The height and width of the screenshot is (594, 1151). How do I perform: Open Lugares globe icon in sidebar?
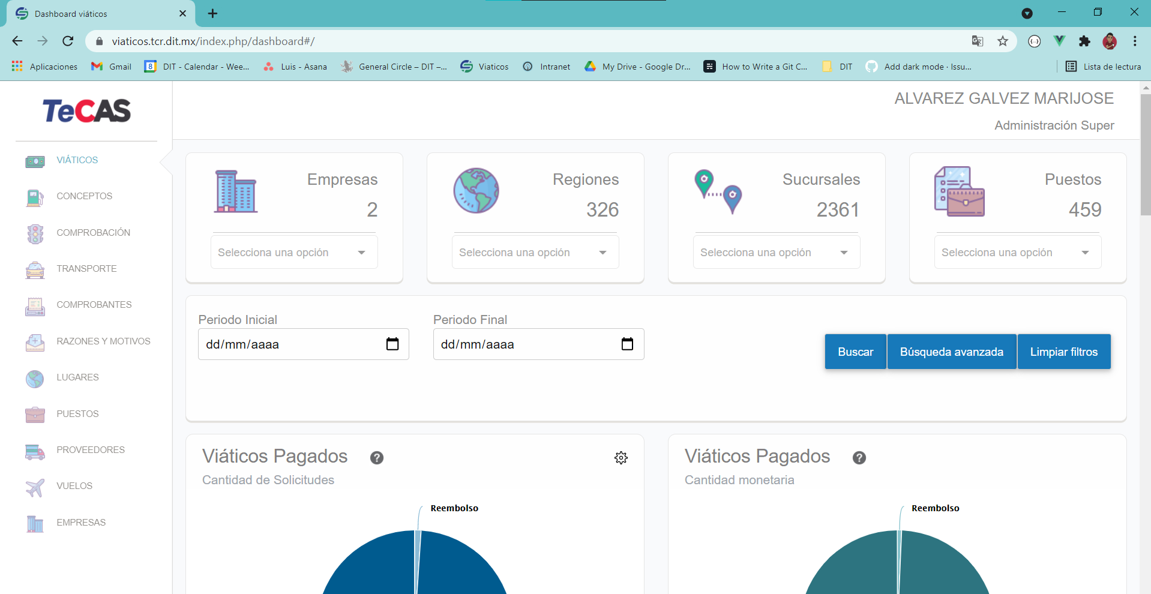35,379
